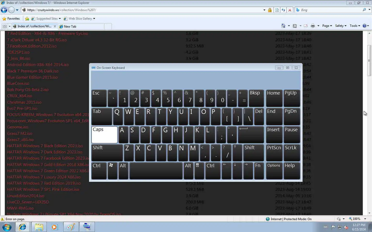
Task: Click Add to Favorites Bar icon
Action: pyautogui.click(x=27, y=19)
